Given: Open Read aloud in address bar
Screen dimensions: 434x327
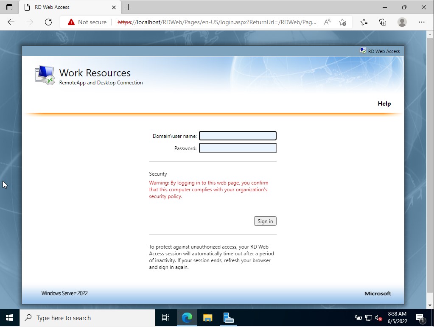Looking at the screenshot, I should (x=327, y=22).
